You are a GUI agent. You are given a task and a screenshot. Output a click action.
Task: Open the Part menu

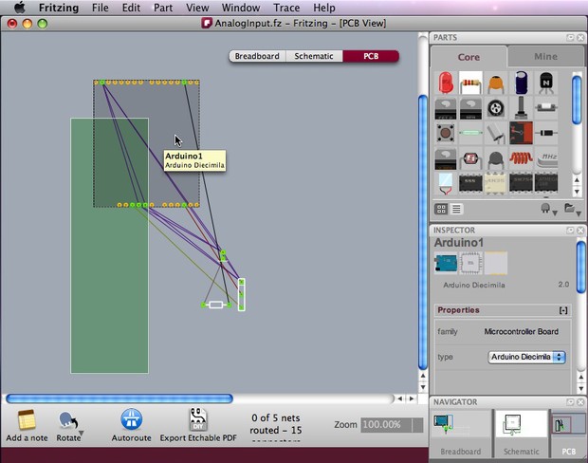pos(163,8)
